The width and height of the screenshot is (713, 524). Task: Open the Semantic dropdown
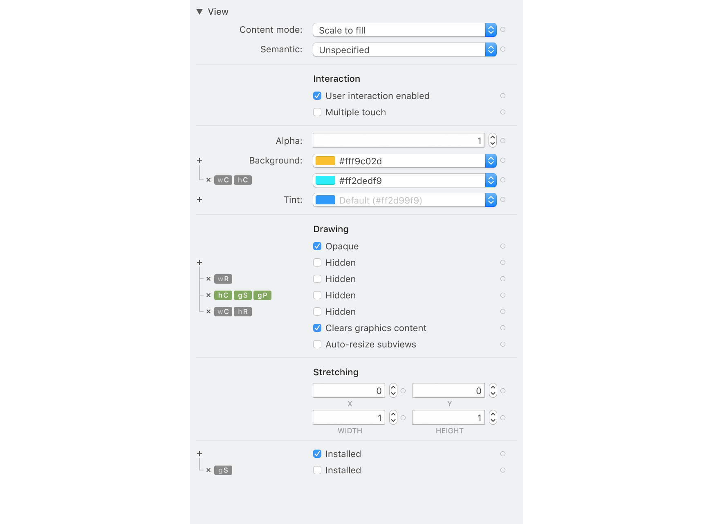point(491,49)
